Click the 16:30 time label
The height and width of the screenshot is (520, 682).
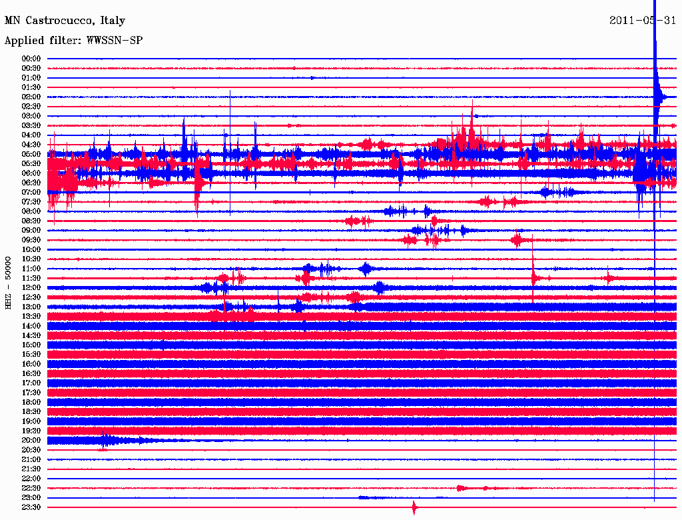[31, 374]
